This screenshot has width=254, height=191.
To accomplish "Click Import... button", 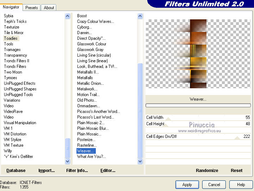I will tap(47, 171).
